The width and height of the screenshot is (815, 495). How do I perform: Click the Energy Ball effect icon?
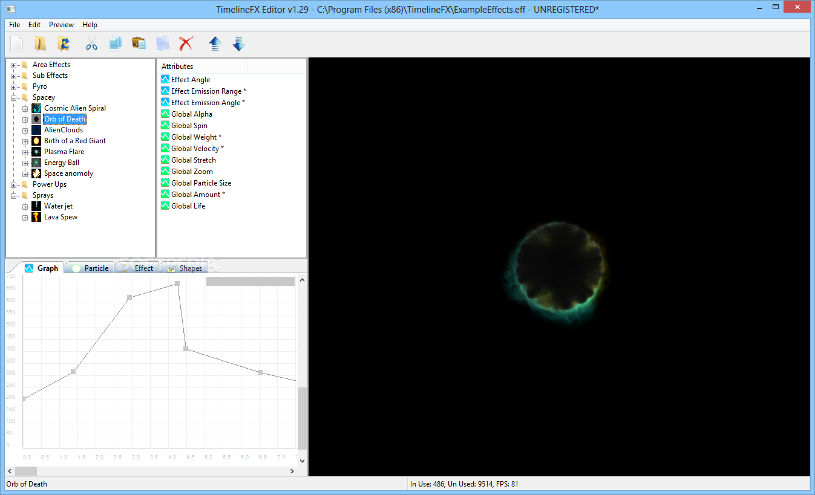36,163
